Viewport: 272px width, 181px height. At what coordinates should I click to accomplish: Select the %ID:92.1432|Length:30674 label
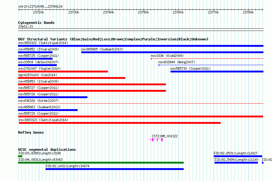67,166
